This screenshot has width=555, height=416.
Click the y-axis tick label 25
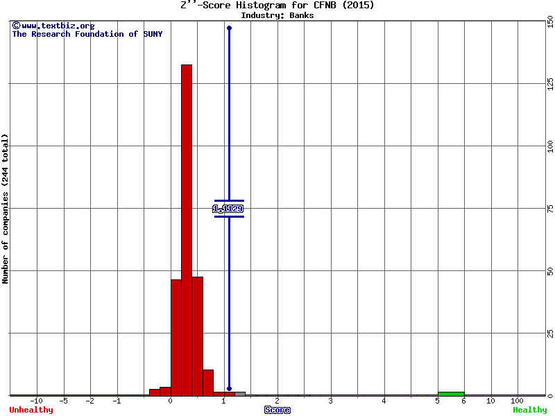550,333
